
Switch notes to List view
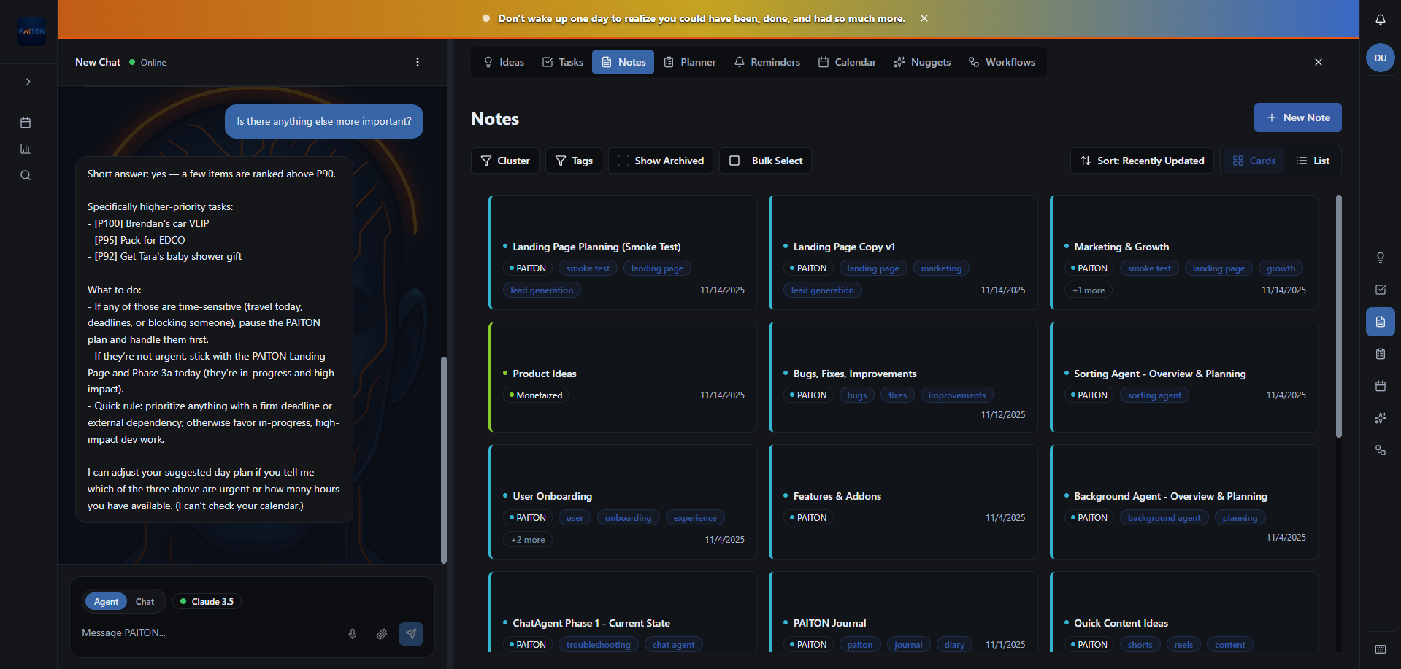point(1313,161)
